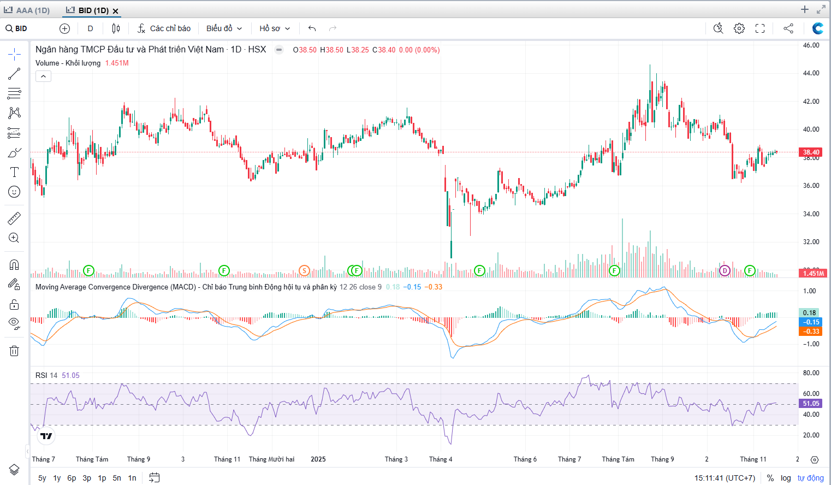Choose the text annotation tool

point(14,172)
